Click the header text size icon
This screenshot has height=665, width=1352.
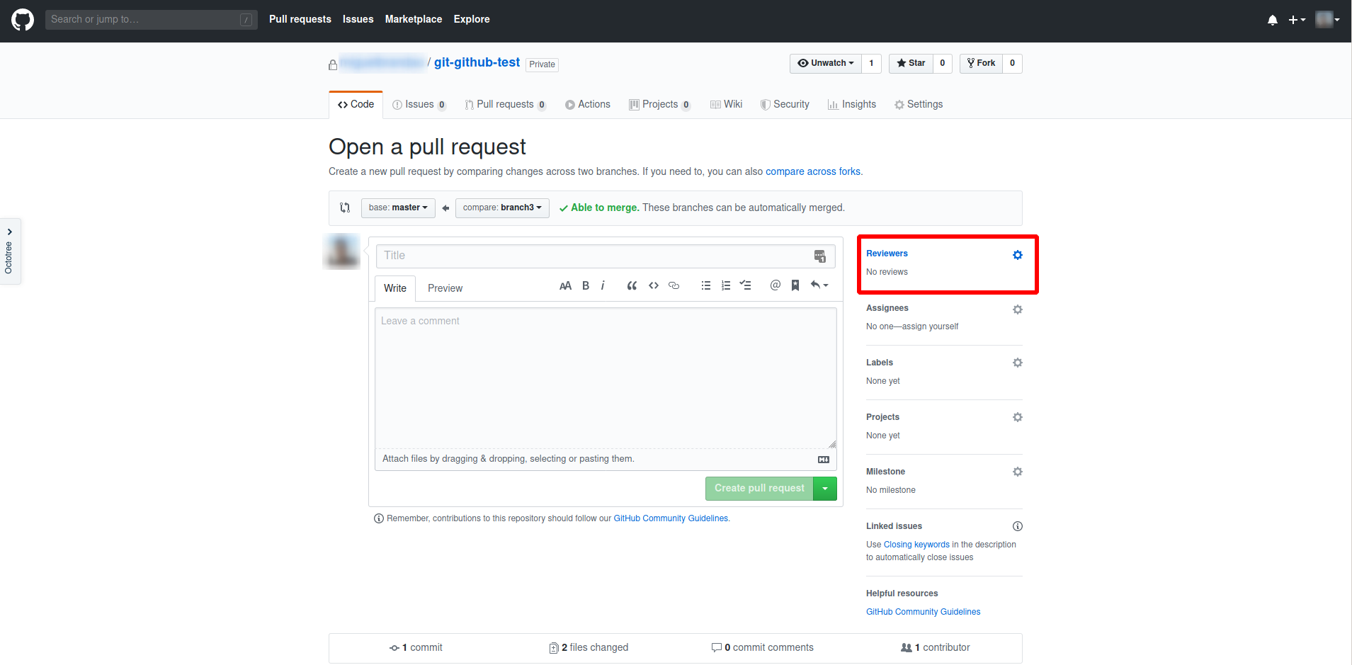tap(565, 285)
